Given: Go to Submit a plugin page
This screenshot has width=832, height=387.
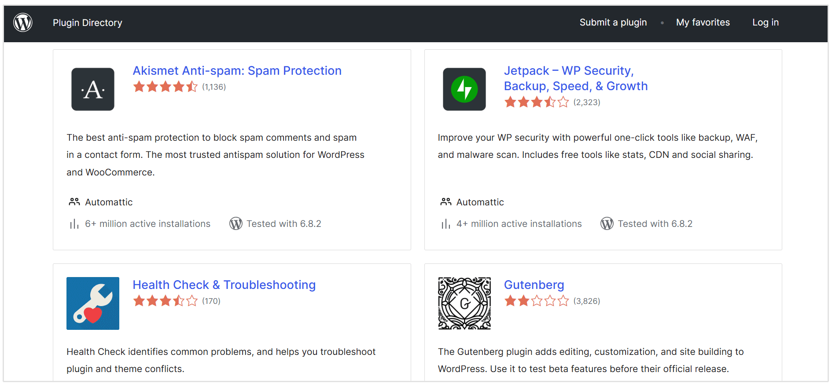Looking at the screenshot, I should 613,22.
